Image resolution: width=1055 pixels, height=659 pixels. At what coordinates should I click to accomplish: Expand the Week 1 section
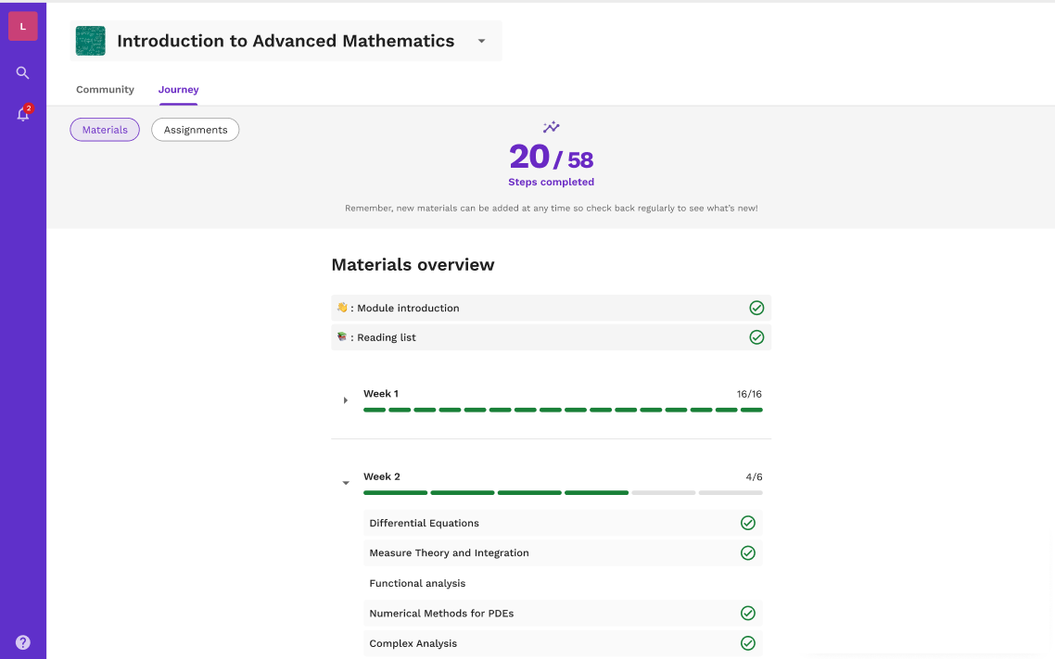pos(346,400)
